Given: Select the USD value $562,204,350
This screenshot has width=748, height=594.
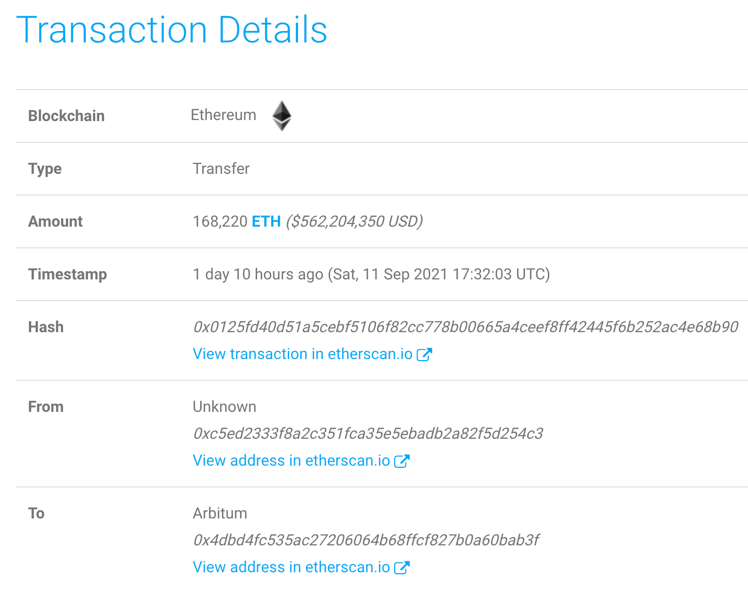Looking at the screenshot, I should 353,221.
